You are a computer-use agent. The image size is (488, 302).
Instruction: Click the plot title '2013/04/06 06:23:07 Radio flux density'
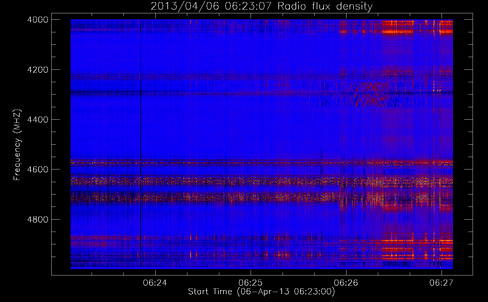point(261,6)
